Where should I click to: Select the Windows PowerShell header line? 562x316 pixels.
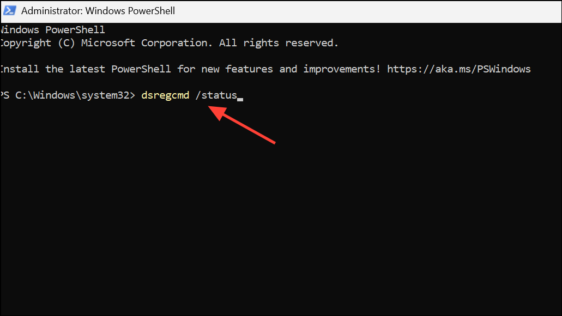pos(52,29)
